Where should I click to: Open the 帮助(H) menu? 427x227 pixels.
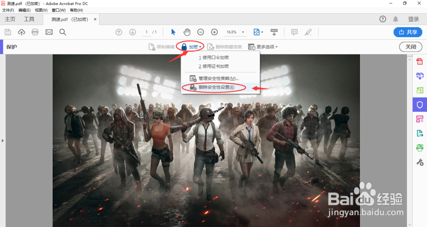(76, 10)
